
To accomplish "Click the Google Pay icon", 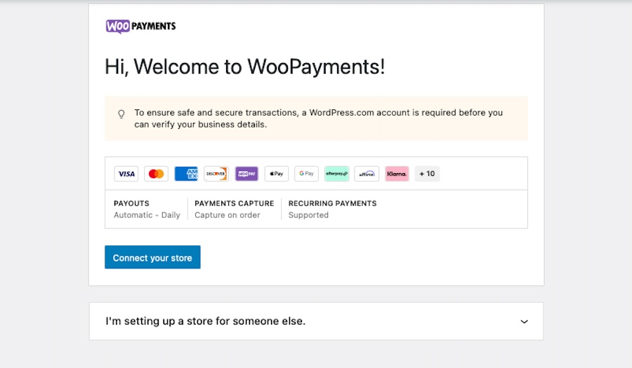I will click(306, 174).
